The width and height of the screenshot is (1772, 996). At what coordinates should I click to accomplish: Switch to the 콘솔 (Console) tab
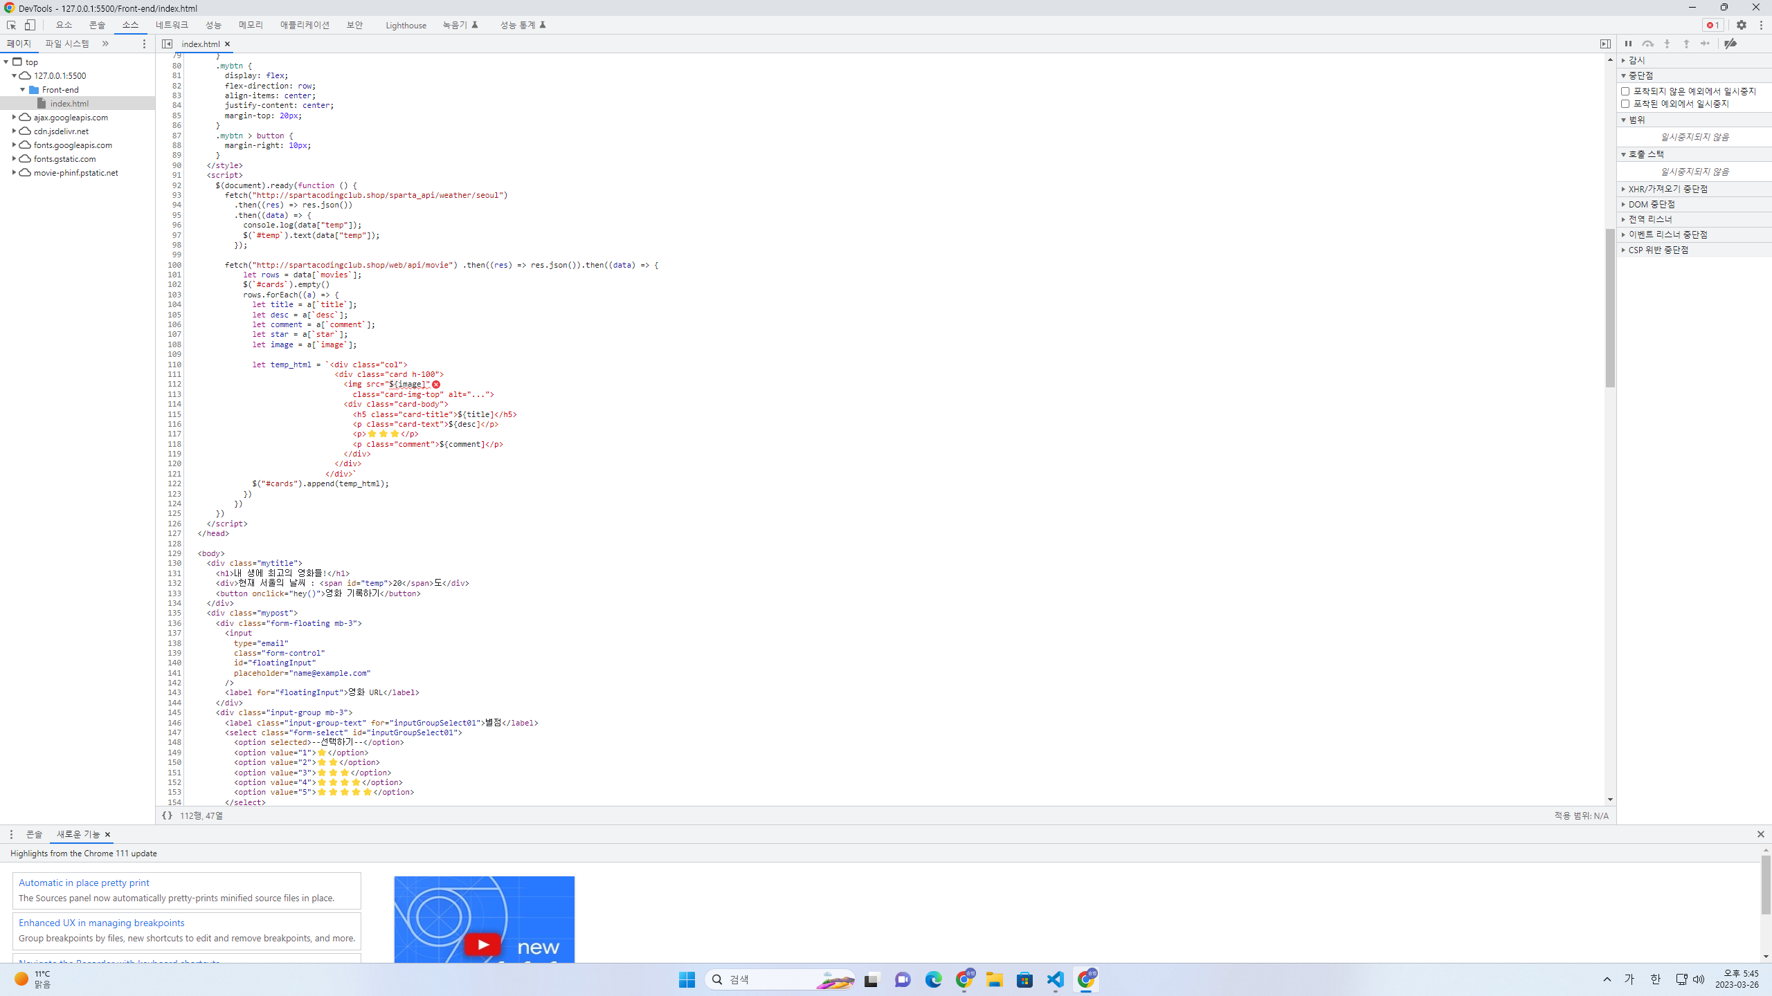(x=97, y=25)
